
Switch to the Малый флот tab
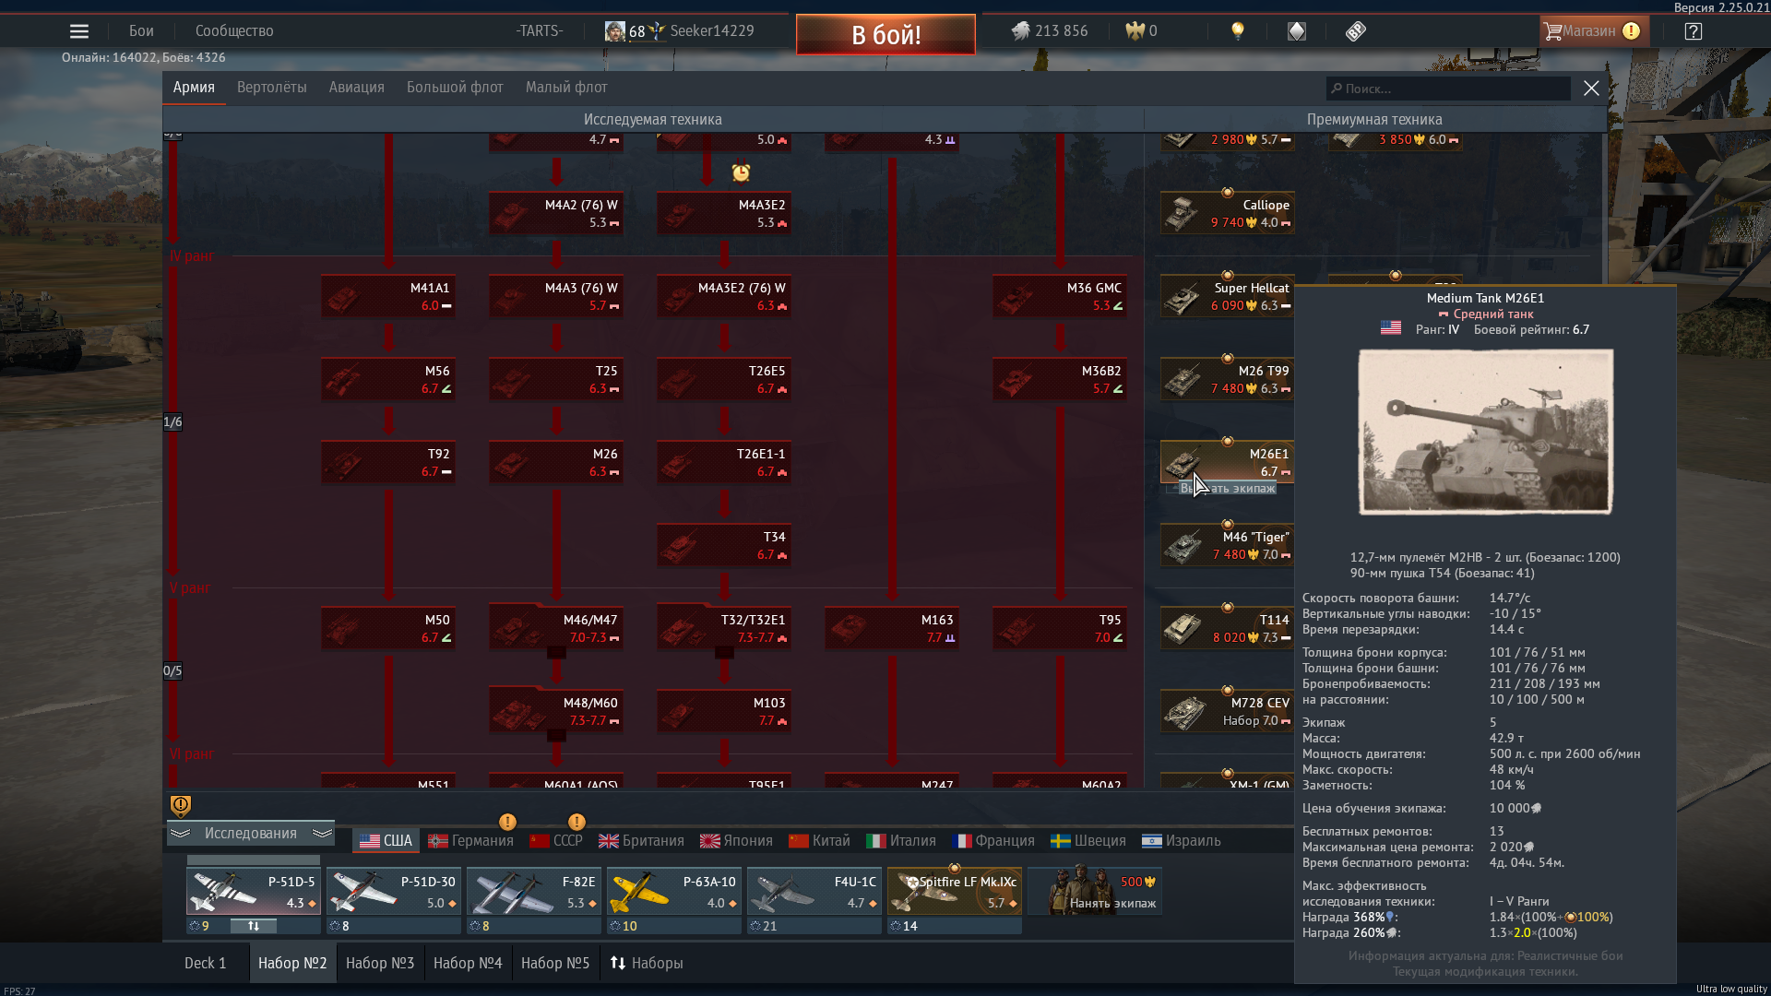[x=566, y=88]
